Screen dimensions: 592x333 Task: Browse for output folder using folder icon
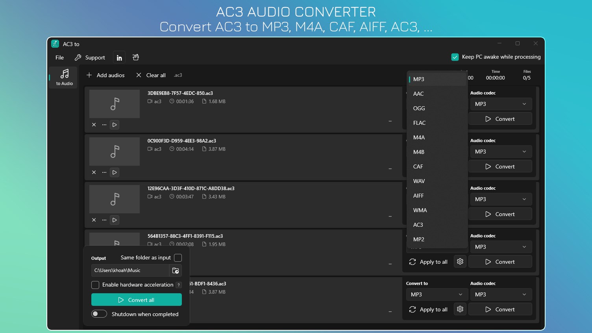tap(176, 270)
